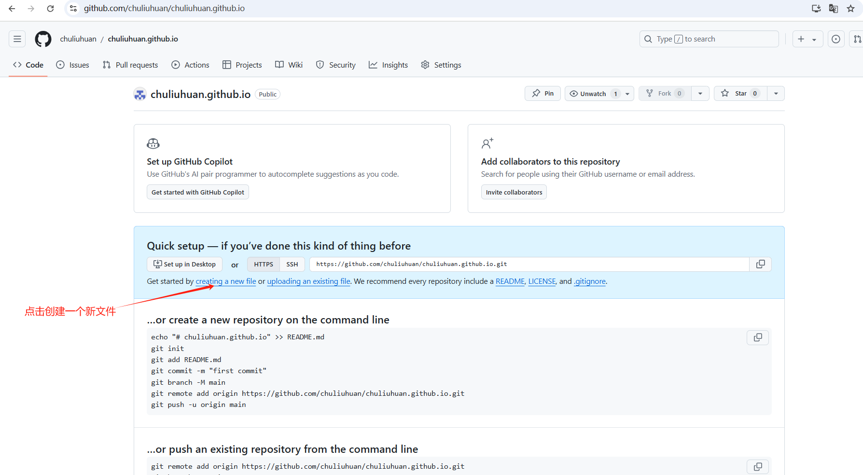Click the Fork button
Viewport: 863px width, 475px height.
tap(665, 94)
